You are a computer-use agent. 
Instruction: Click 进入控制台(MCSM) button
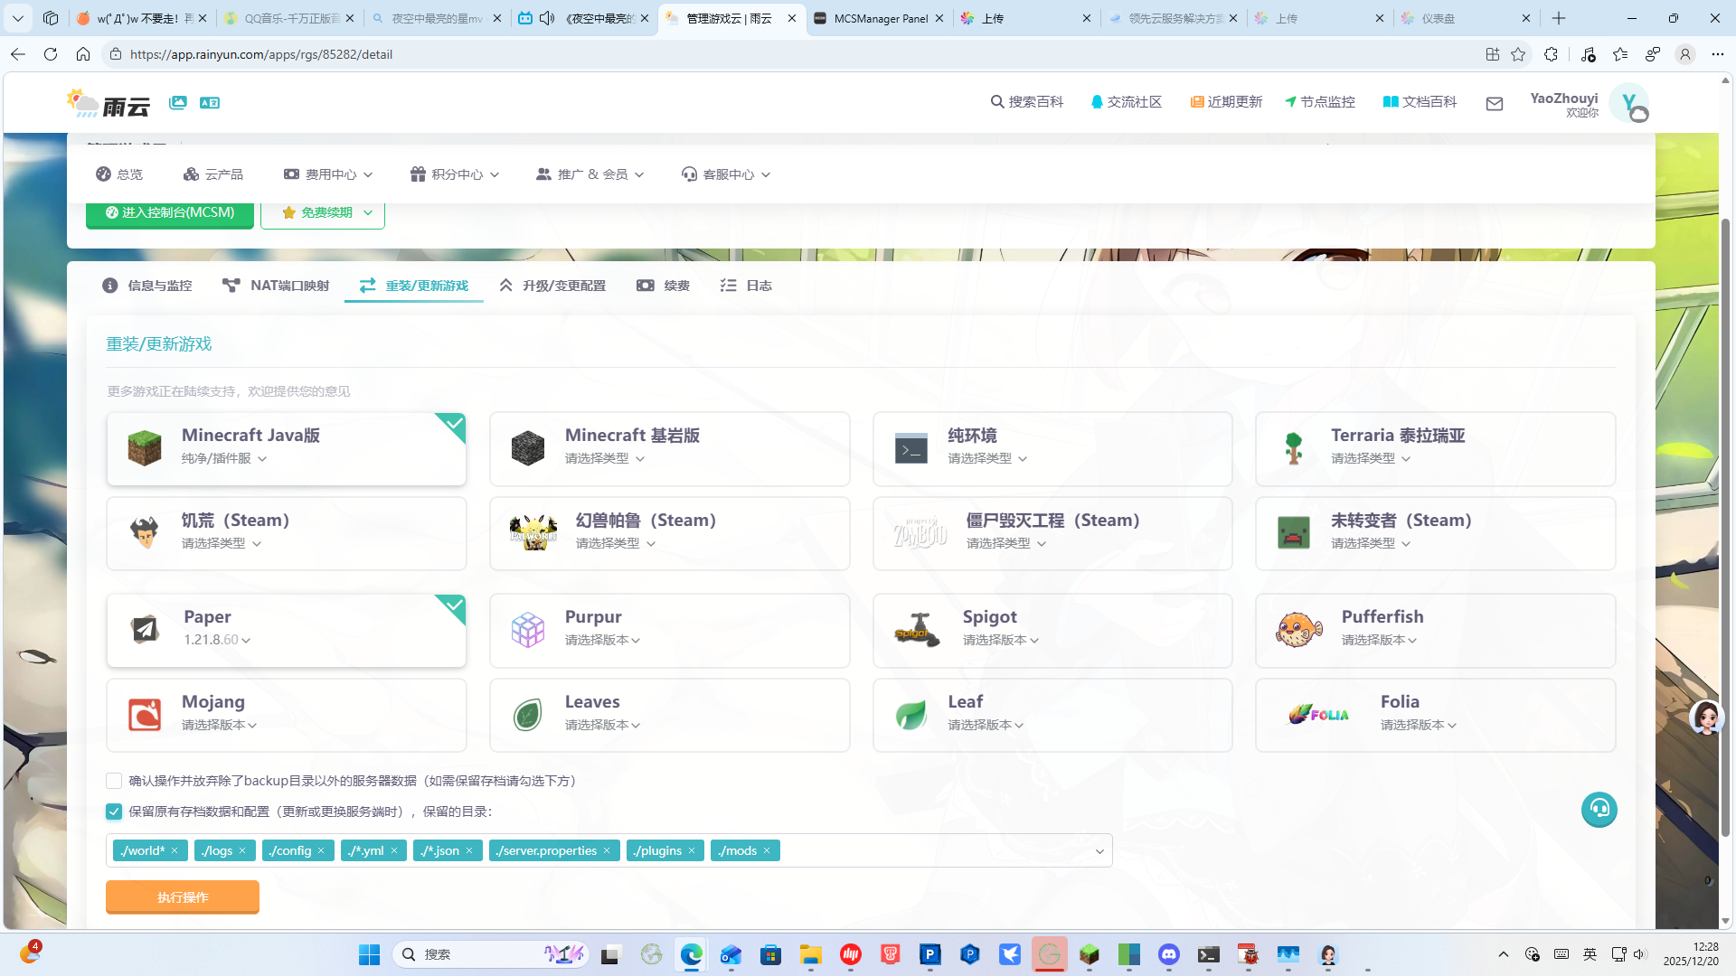pos(170,213)
